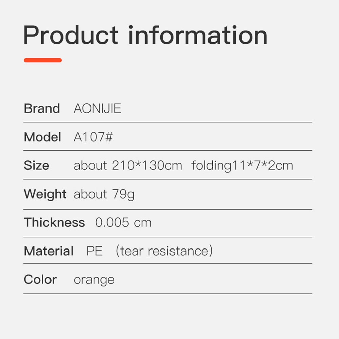Click the Thickness label
This screenshot has height=339, width=339.
pos(54,223)
